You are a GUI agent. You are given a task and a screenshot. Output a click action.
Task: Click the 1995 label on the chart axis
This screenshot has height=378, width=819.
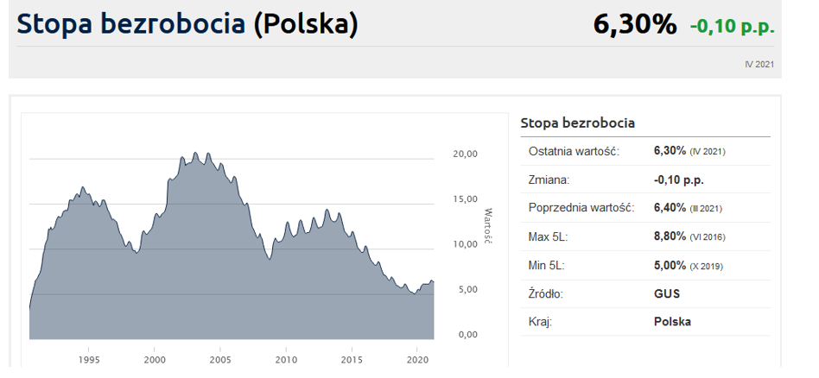pyautogui.click(x=88, y=359)
